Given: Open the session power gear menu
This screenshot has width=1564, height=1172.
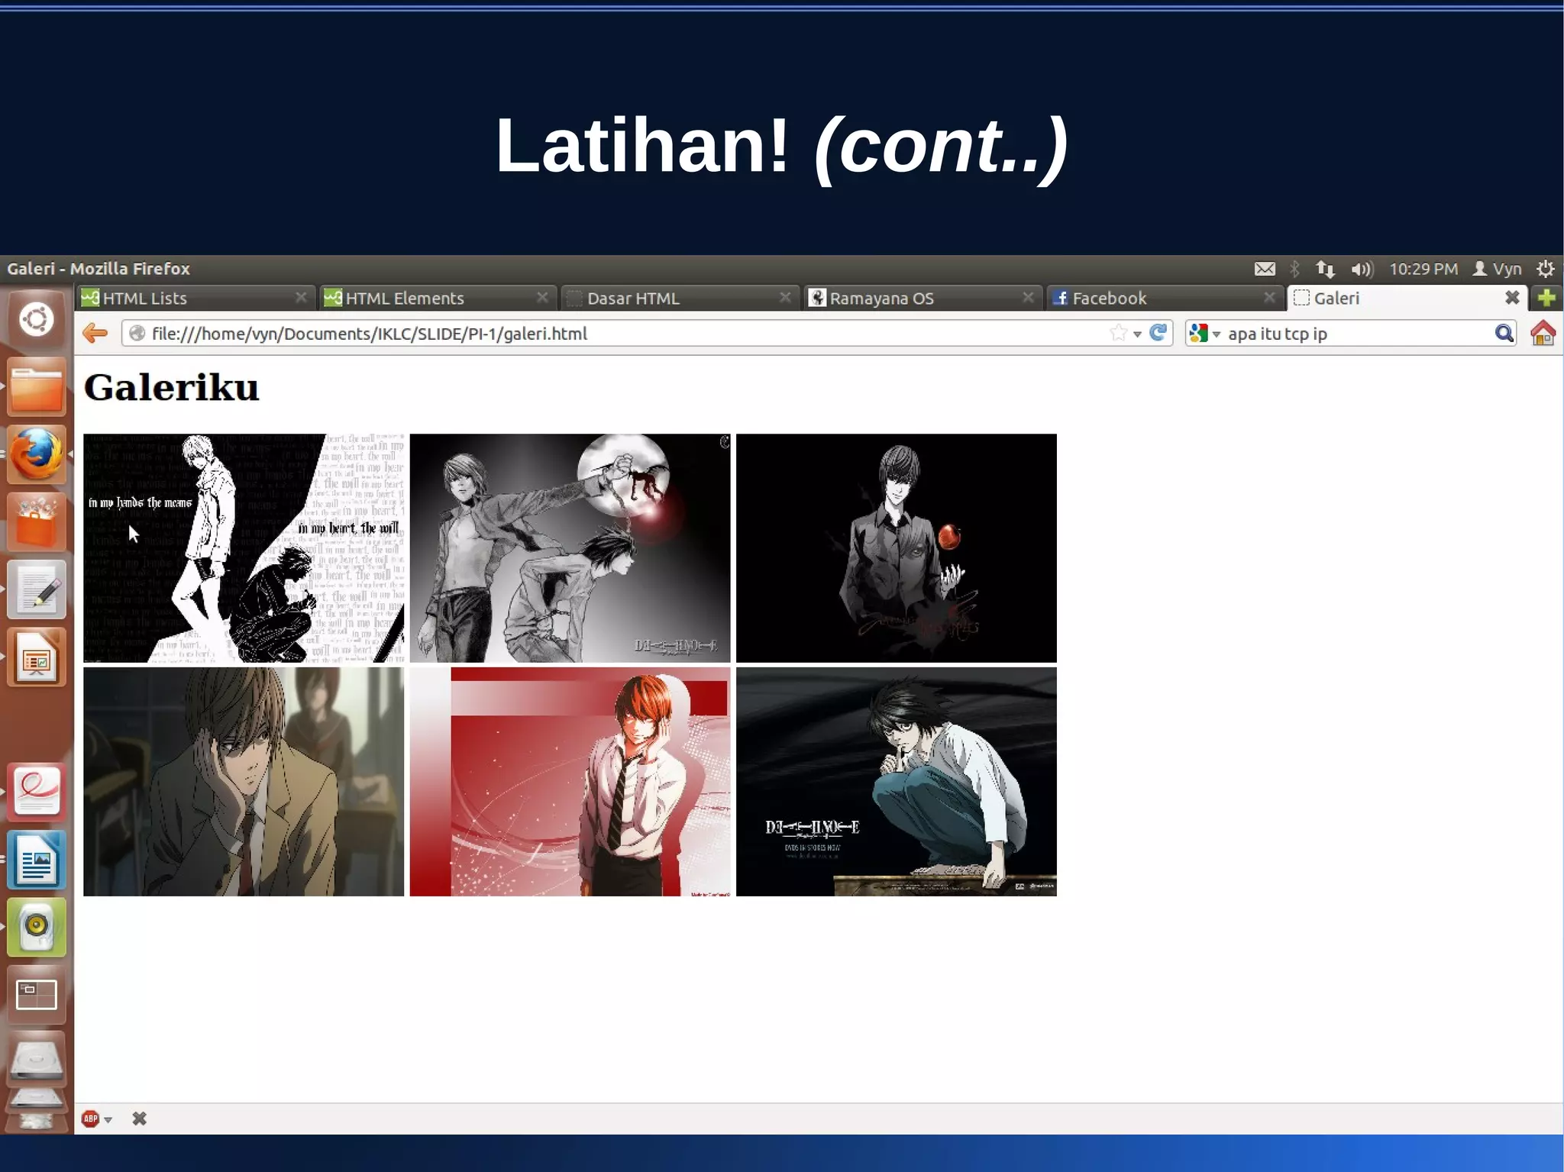Looking at the screenshot, I should tap(1545, 269).
